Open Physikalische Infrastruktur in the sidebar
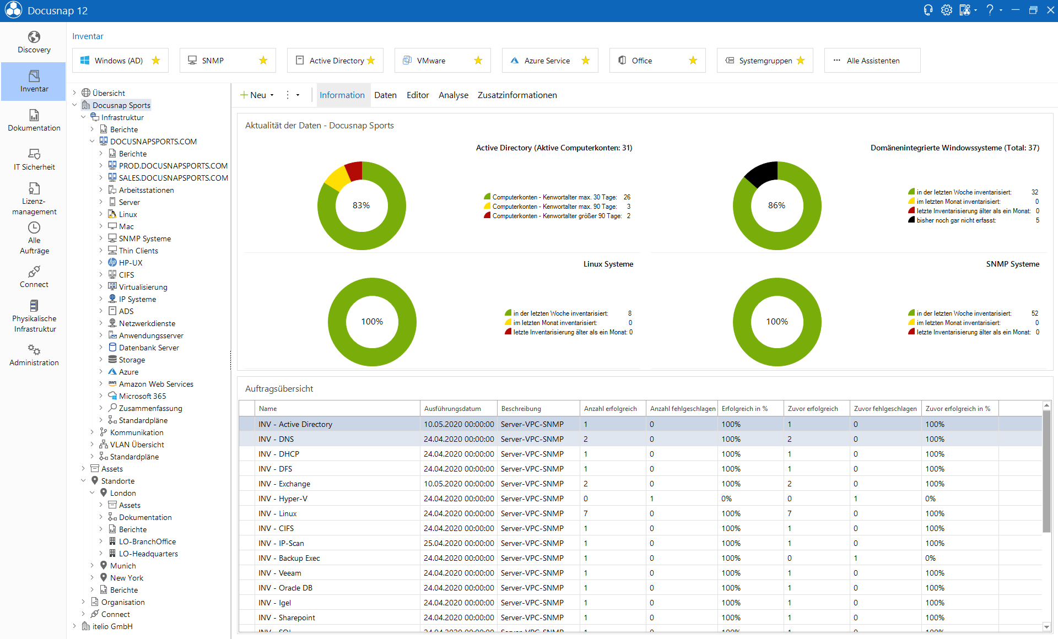This screenshot has width=1058, height=639. click(x=34, y=316)
